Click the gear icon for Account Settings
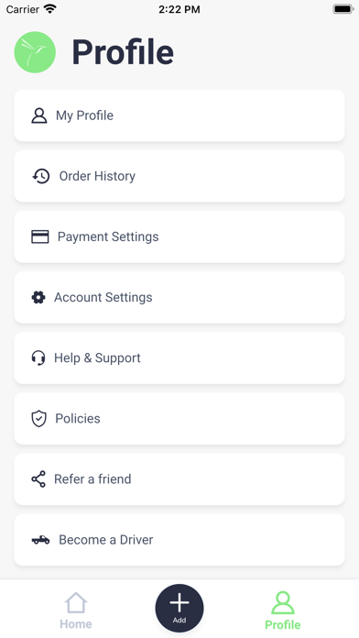The height and width of the screenshot is (638, 359). [38, 297]
